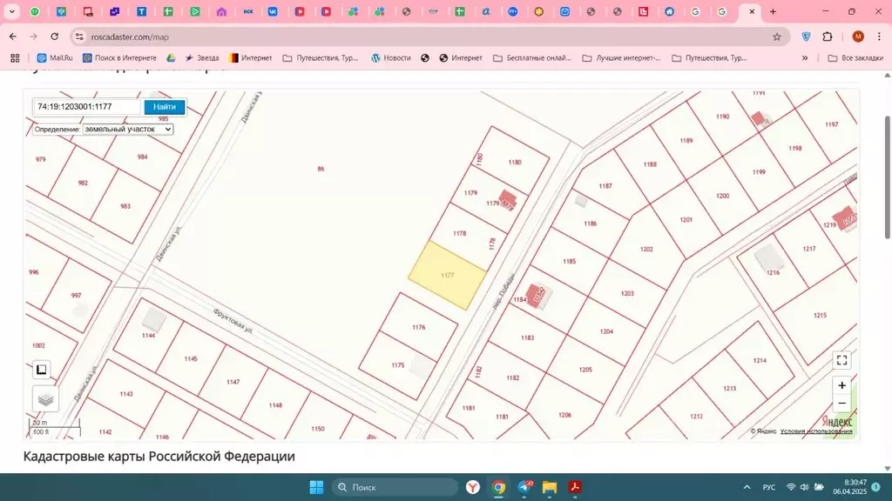This screenshot has width=892, height=501.
Task: Open the Определение type dropdown
Action: click(128, 130)
